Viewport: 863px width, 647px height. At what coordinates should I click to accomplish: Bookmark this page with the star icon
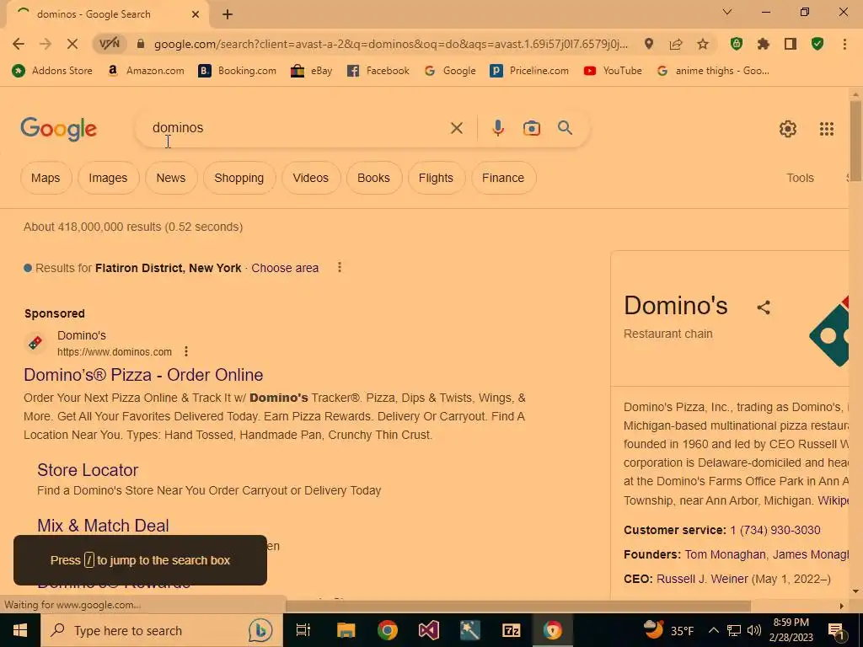point(703,44)
